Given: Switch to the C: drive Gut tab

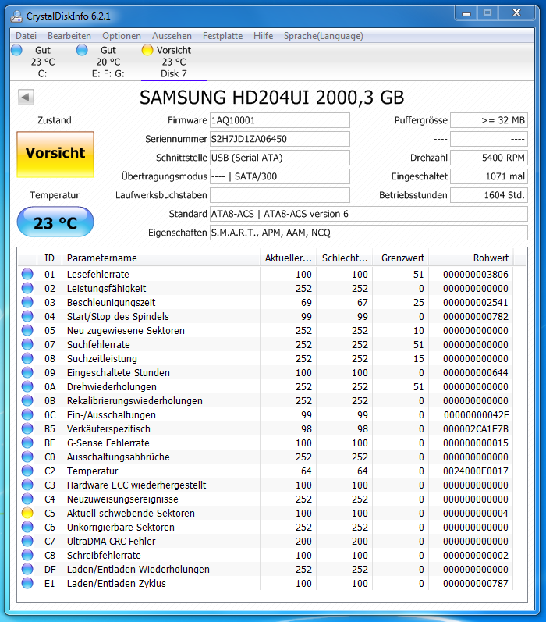Looking at the screenshot, I should pos(43,62).
